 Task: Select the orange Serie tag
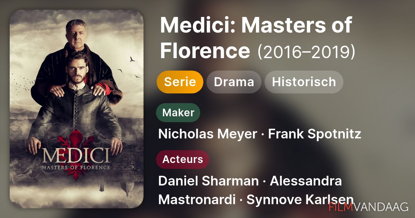180,82
